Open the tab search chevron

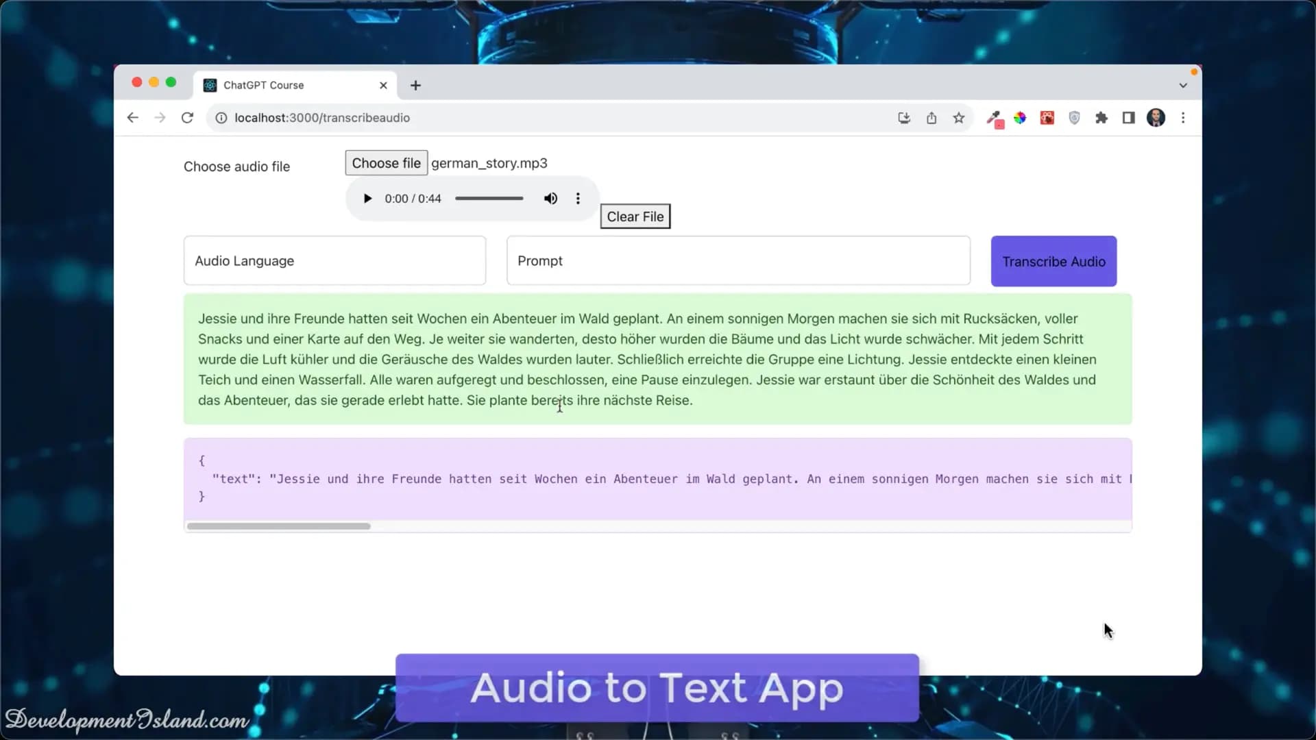point(1182,85)
